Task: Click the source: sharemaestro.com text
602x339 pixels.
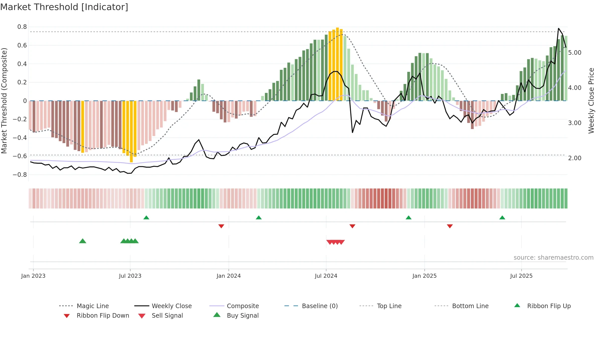Action: (x=553, y=258)
